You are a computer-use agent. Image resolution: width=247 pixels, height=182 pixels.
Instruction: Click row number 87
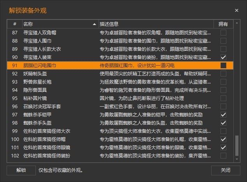15,33
